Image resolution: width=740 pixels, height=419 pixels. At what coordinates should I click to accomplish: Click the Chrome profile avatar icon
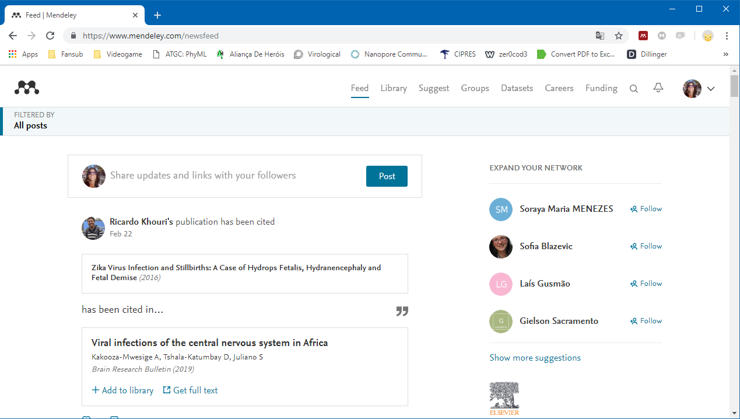point(707,36)
